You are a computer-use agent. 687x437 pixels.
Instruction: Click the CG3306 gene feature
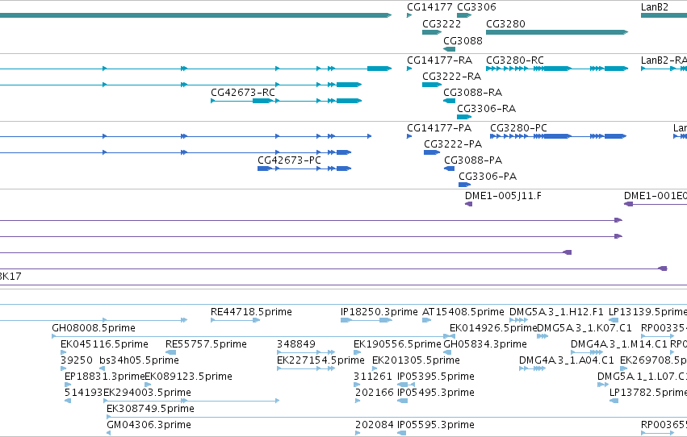[x=464, y=15]
